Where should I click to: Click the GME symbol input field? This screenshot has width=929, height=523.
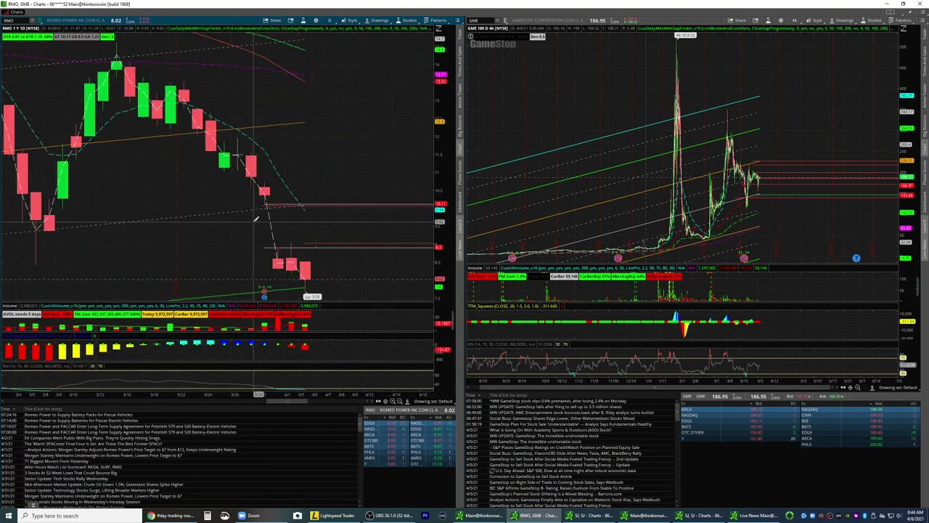480,20
